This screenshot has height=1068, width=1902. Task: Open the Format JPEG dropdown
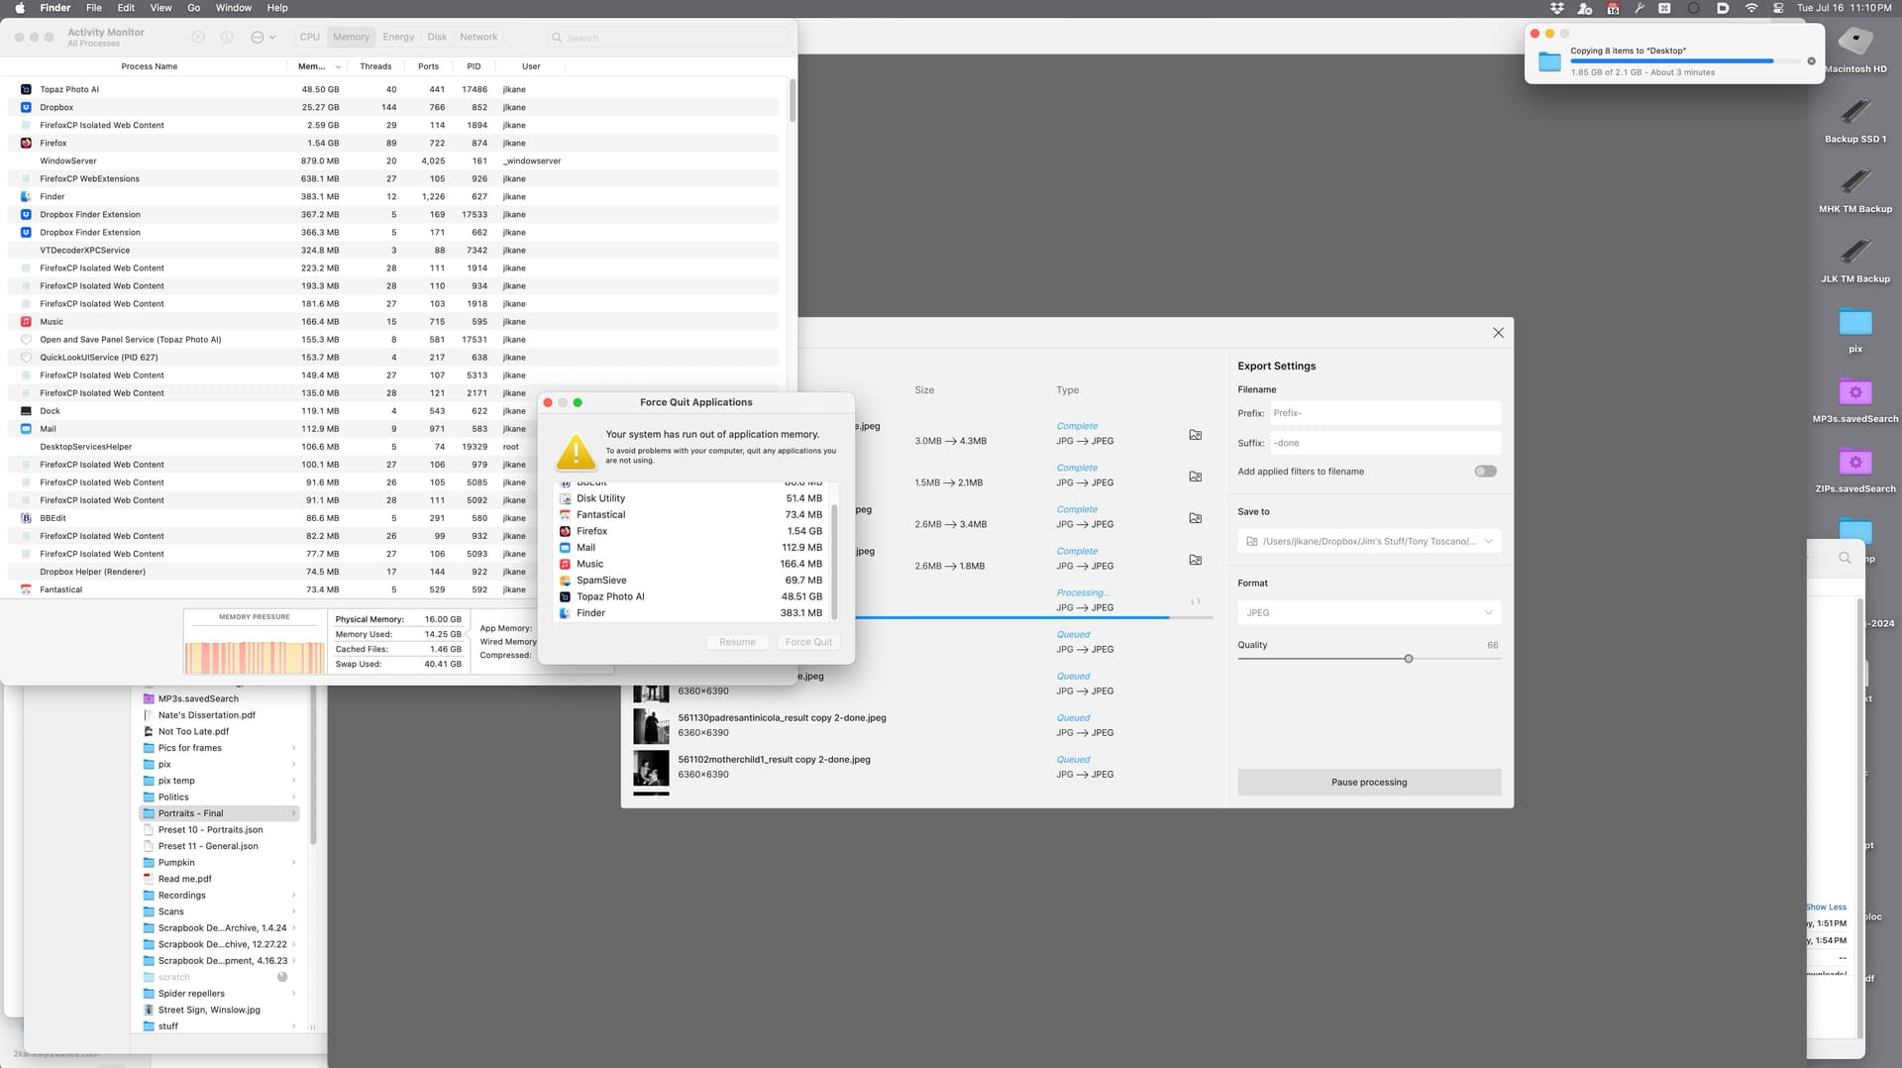coord(1369,613)
